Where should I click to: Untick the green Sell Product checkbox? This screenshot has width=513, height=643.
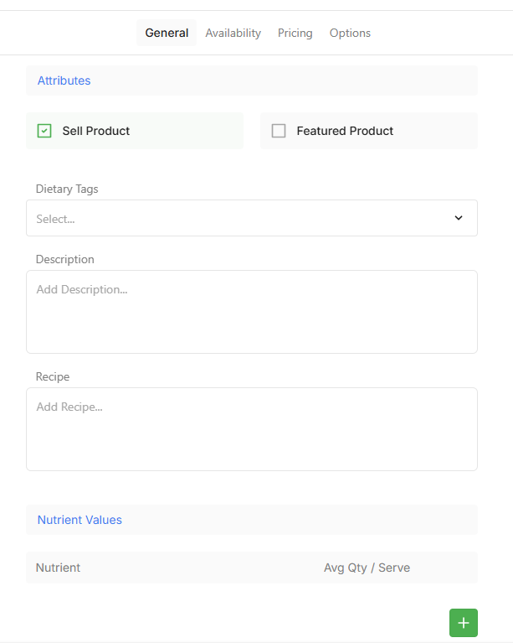click(x=44, y=131)
